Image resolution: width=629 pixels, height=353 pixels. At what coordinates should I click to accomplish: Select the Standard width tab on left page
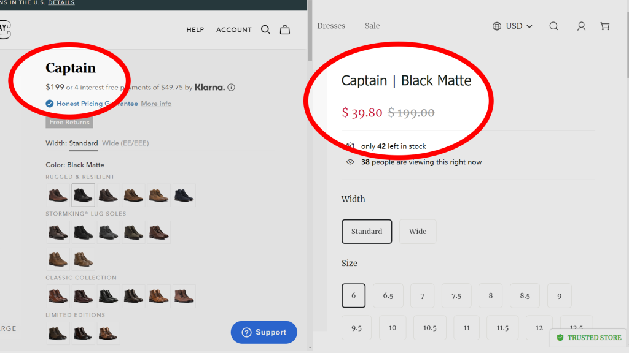tap(84, 143)
